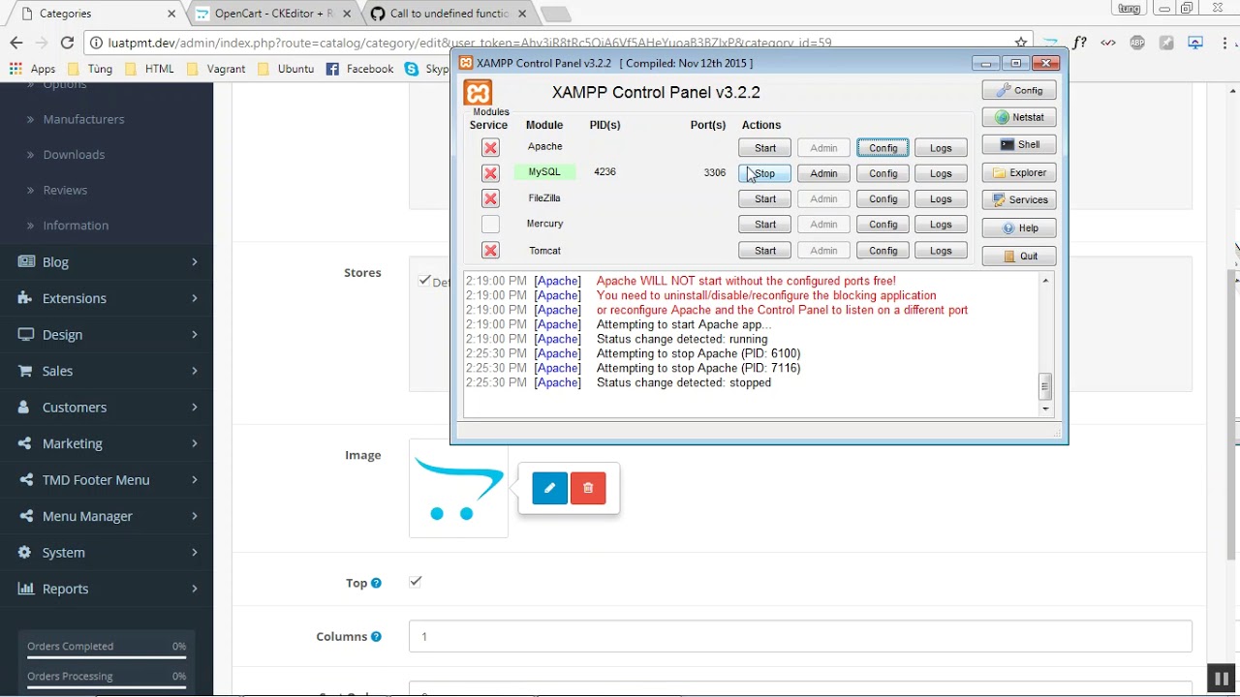
Task: Launch the XAMPP Shell
Action: pos(1019,144)
